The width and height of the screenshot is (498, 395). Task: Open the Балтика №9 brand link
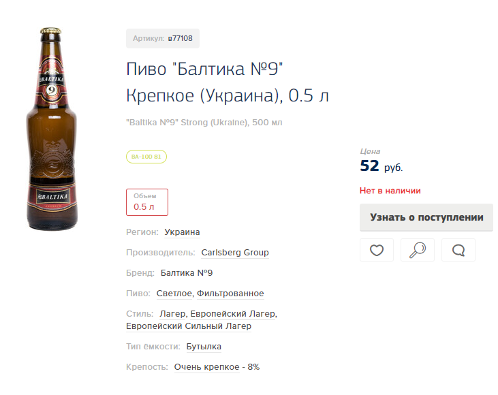click(187, 273)
